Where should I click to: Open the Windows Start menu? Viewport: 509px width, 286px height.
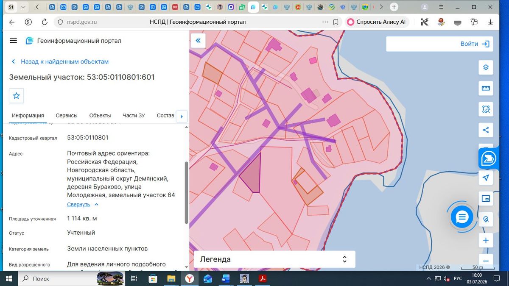[x=8, y=278]
